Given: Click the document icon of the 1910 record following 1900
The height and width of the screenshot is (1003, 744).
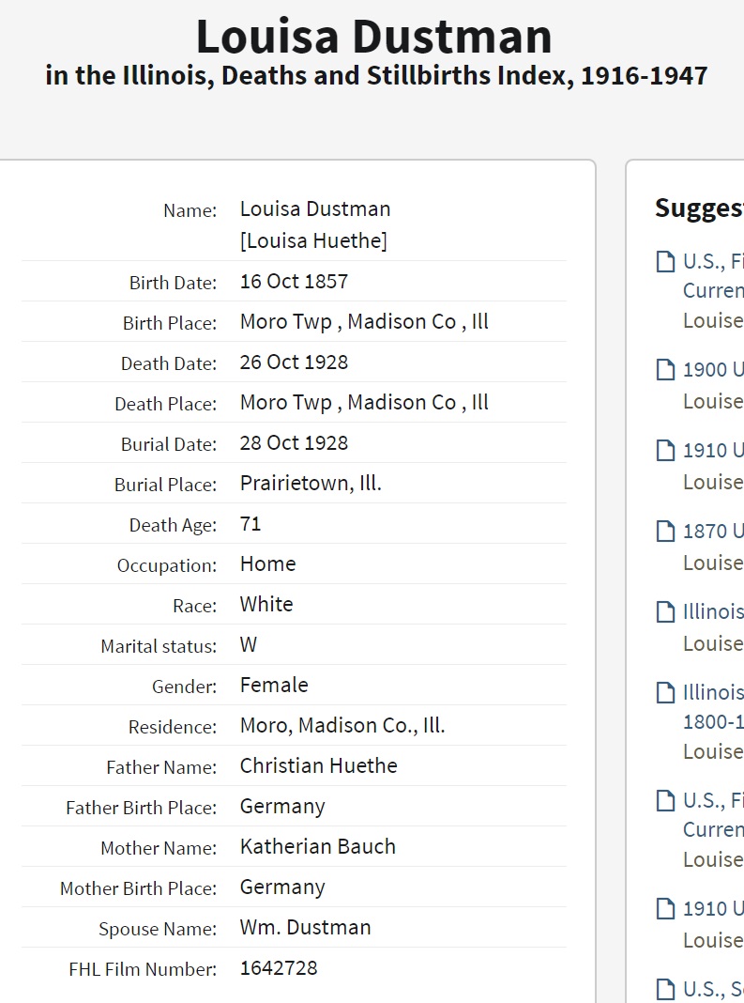Looking at the screenshot, I should [665, 450].
